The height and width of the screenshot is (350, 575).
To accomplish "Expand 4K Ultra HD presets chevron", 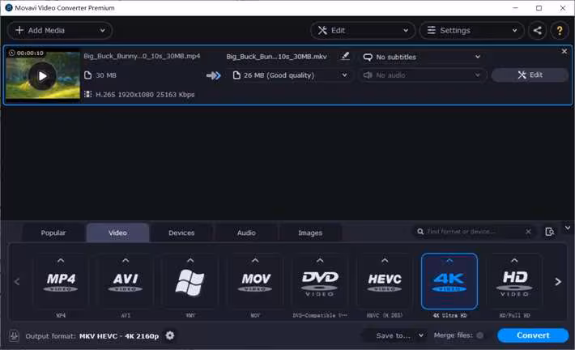I will (449, 261).
